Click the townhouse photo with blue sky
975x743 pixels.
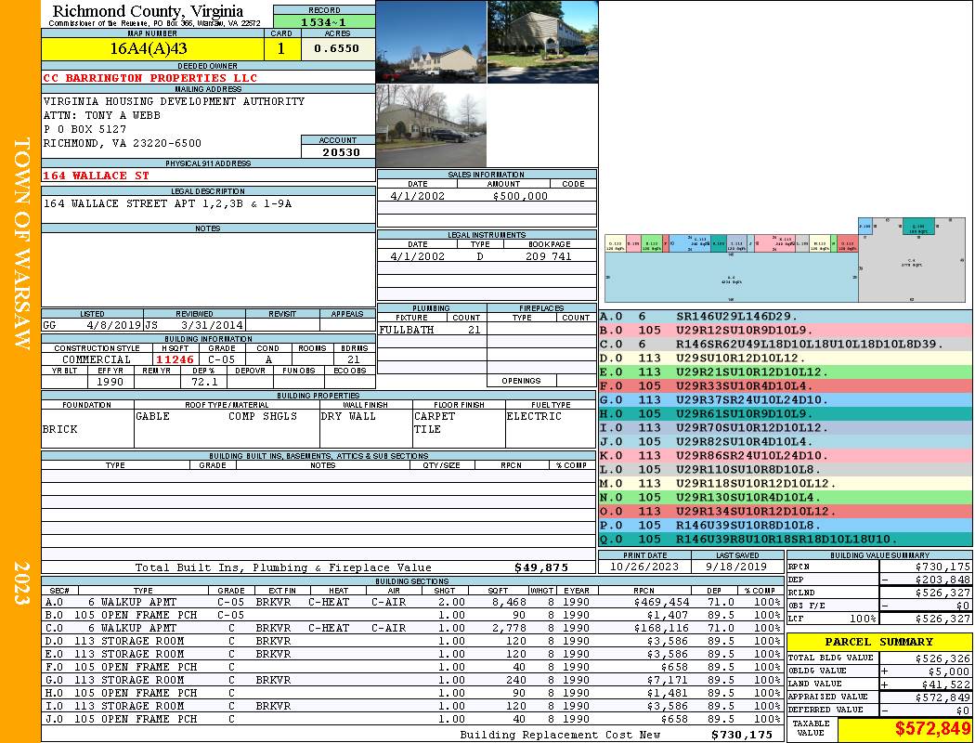432,42
